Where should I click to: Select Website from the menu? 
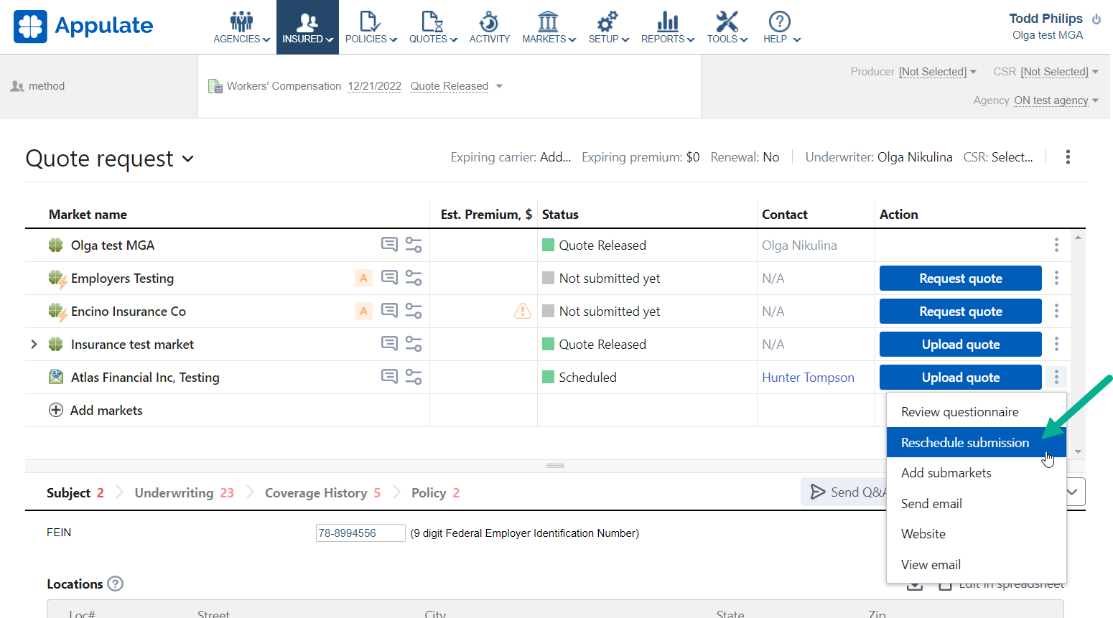(977, 534)
